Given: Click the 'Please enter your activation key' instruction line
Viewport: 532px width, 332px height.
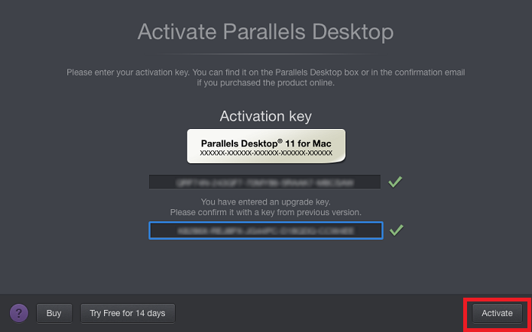Looking at the screenshot, I should pyautogui.click(x=266, y=73).
